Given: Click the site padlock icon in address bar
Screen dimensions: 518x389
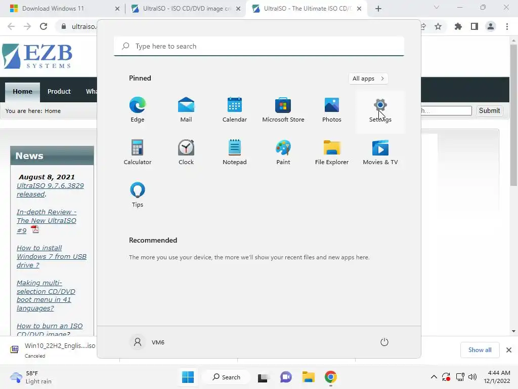Looking at the screenshot, I should click(x=64, y=26).
